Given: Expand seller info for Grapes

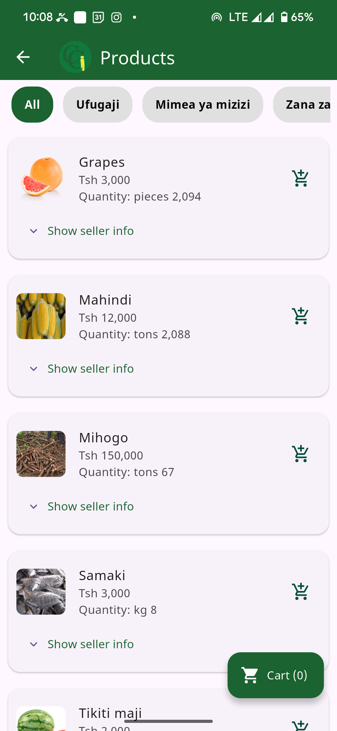Looking at the screenshot, I should 90,231.
